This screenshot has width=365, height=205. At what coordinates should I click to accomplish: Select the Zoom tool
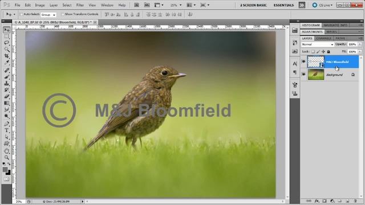[6, 157]
